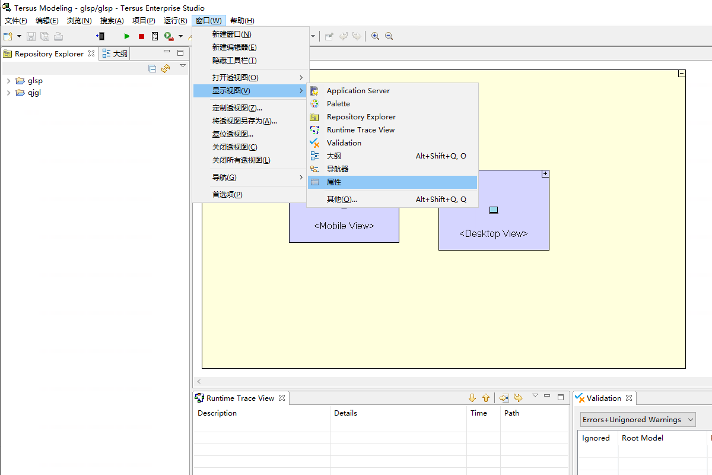Click the grayed forward arrow toolbar icon
Screen dimensions: 712x475
357,36
